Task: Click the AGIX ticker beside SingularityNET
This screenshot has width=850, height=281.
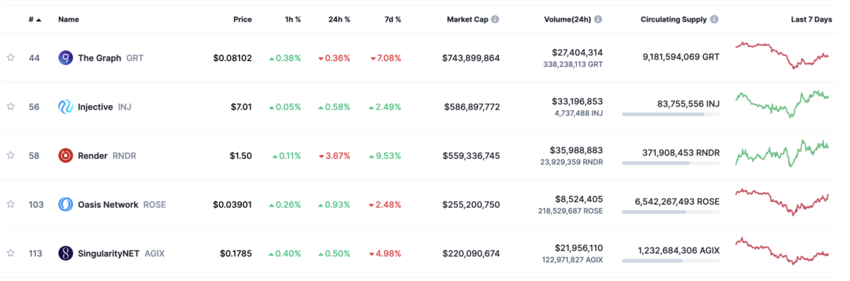Action: click(154, 253)
